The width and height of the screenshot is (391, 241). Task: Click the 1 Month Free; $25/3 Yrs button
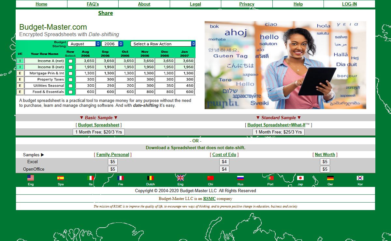(279, 132)
